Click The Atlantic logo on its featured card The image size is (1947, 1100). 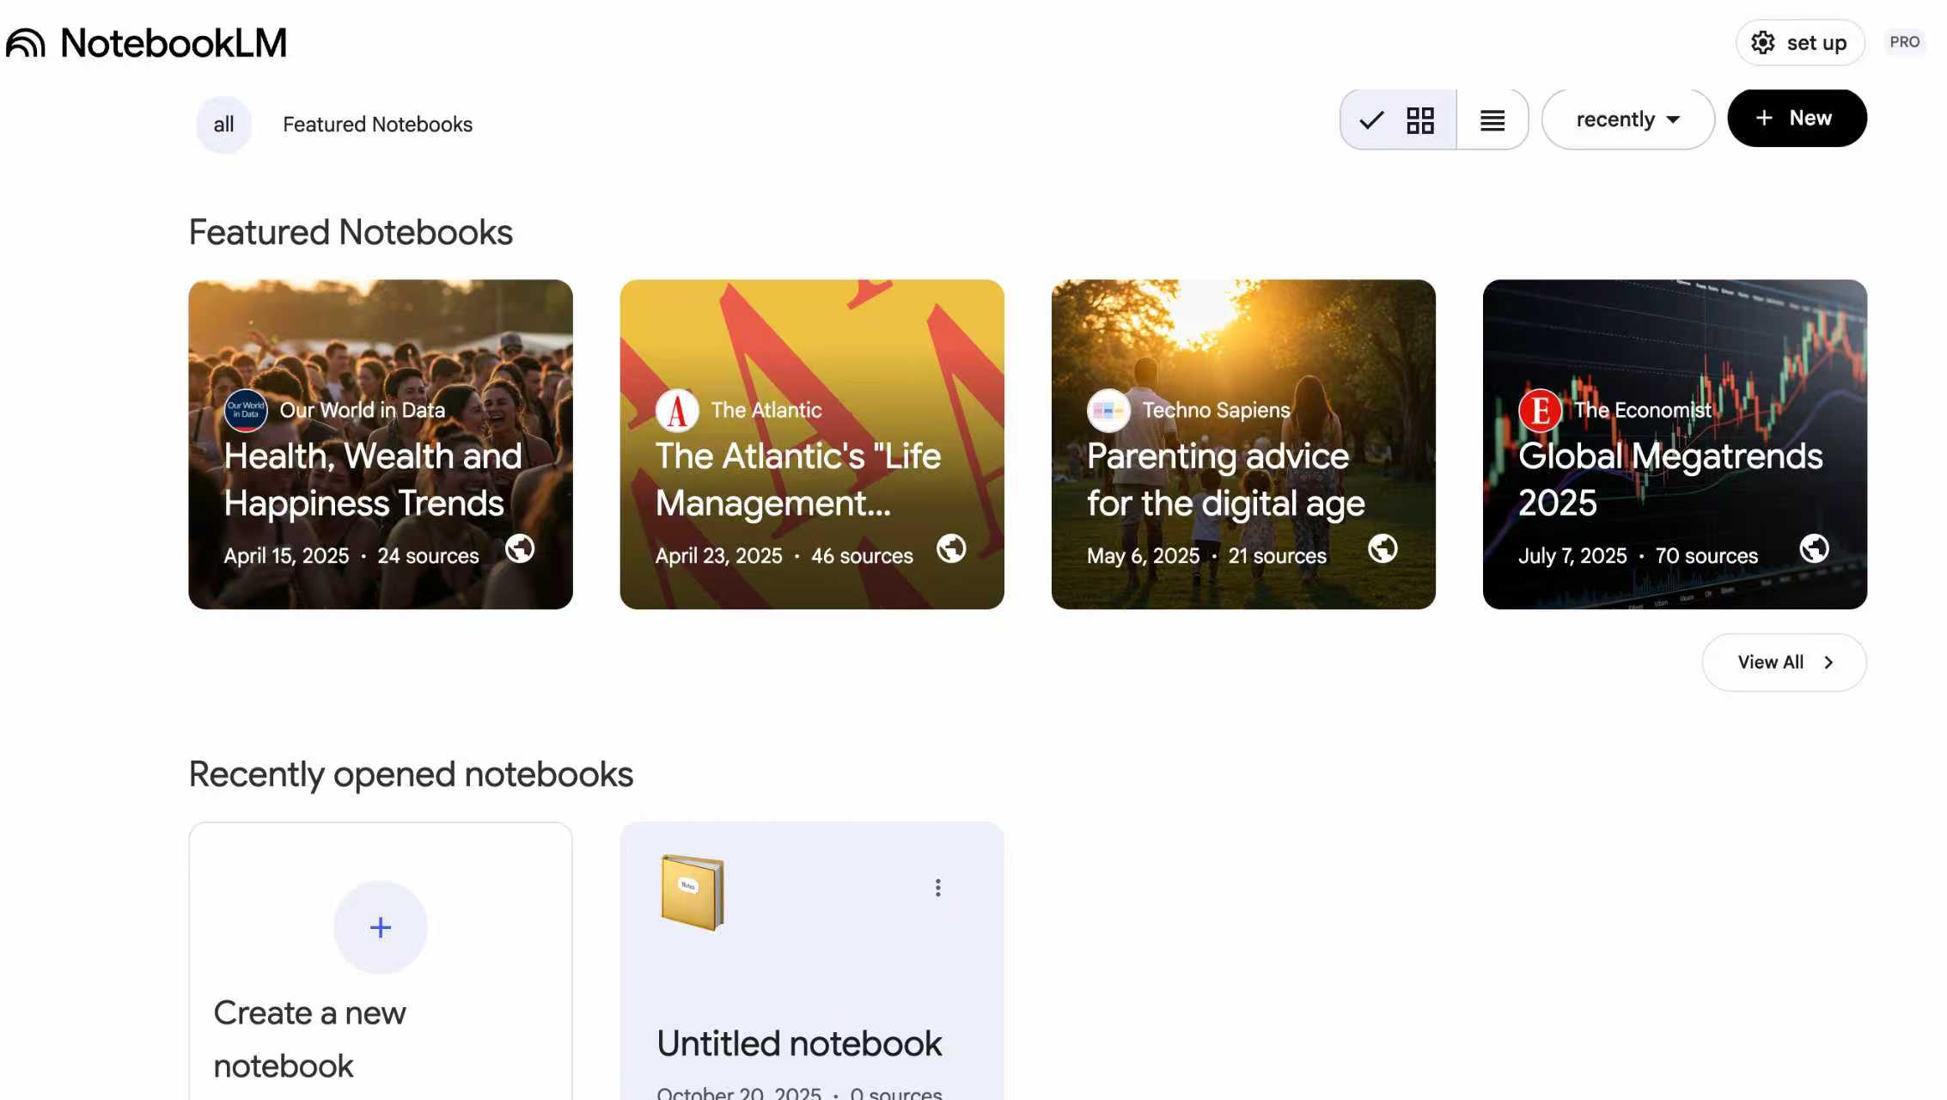click(676, 410)
